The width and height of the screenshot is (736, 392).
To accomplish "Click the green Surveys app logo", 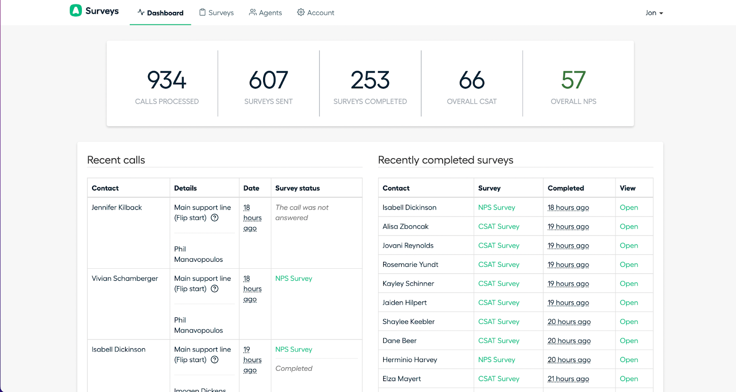I will click(75, 11).
